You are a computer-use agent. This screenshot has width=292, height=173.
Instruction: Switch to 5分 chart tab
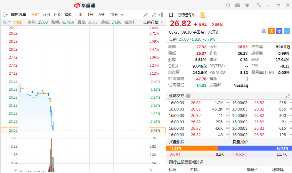[102, 14]
